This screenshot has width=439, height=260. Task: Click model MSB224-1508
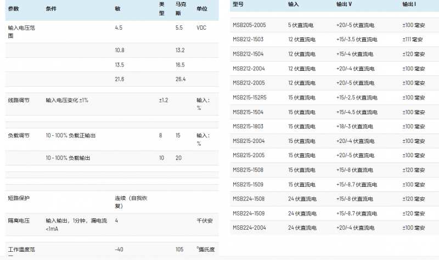coord(249,198)
